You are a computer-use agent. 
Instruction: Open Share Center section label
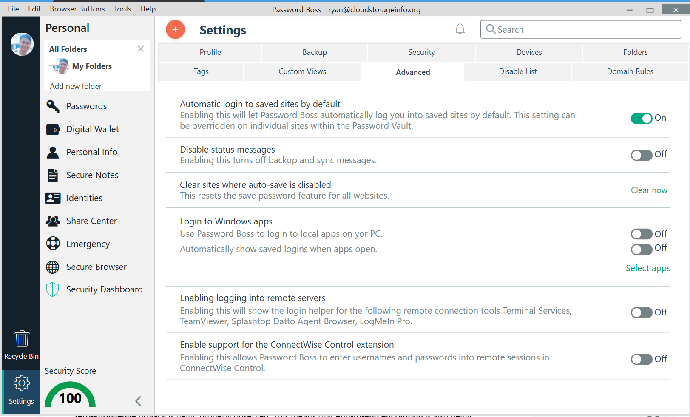[x=91, y=221]
